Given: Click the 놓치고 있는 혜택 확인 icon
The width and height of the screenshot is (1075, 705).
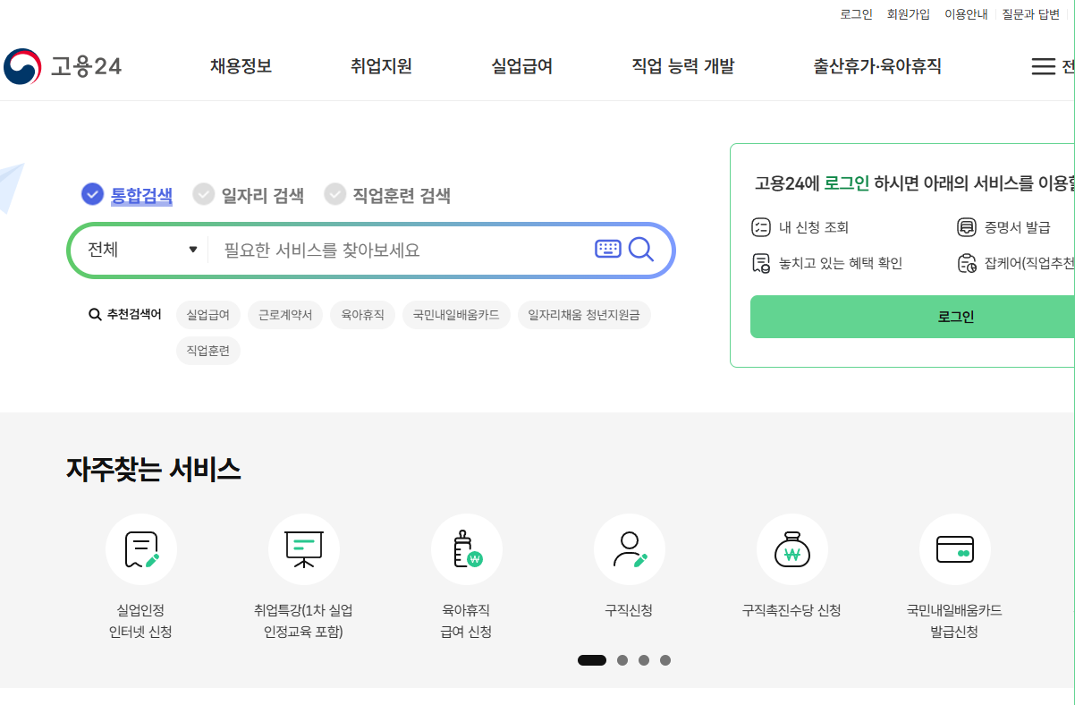Looking at the screenshot, I should point(761,263).
